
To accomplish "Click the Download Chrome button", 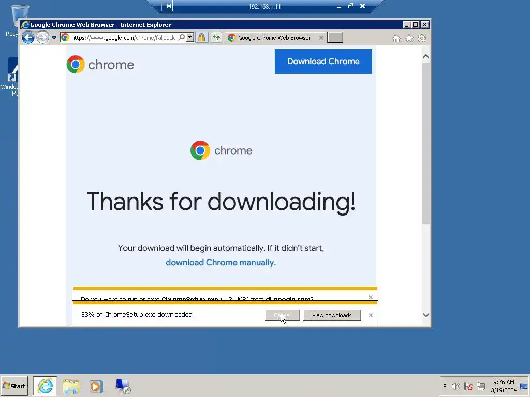I will tap(323, 62).
